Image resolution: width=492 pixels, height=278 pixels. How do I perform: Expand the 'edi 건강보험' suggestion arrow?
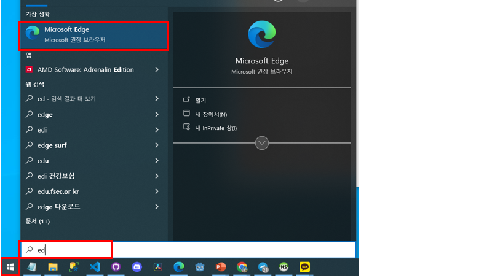click(157, 176)
